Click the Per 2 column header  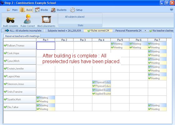click(64, 40)
